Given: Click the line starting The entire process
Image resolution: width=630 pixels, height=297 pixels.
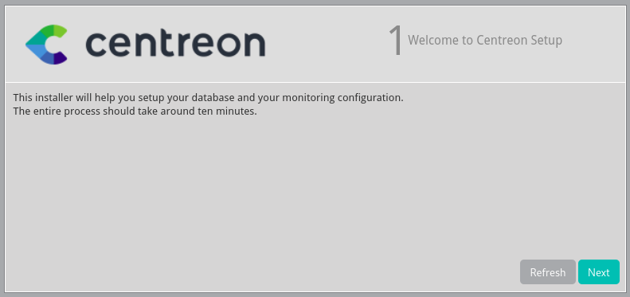Looking at the screenshot, I should tap(135, 111).
